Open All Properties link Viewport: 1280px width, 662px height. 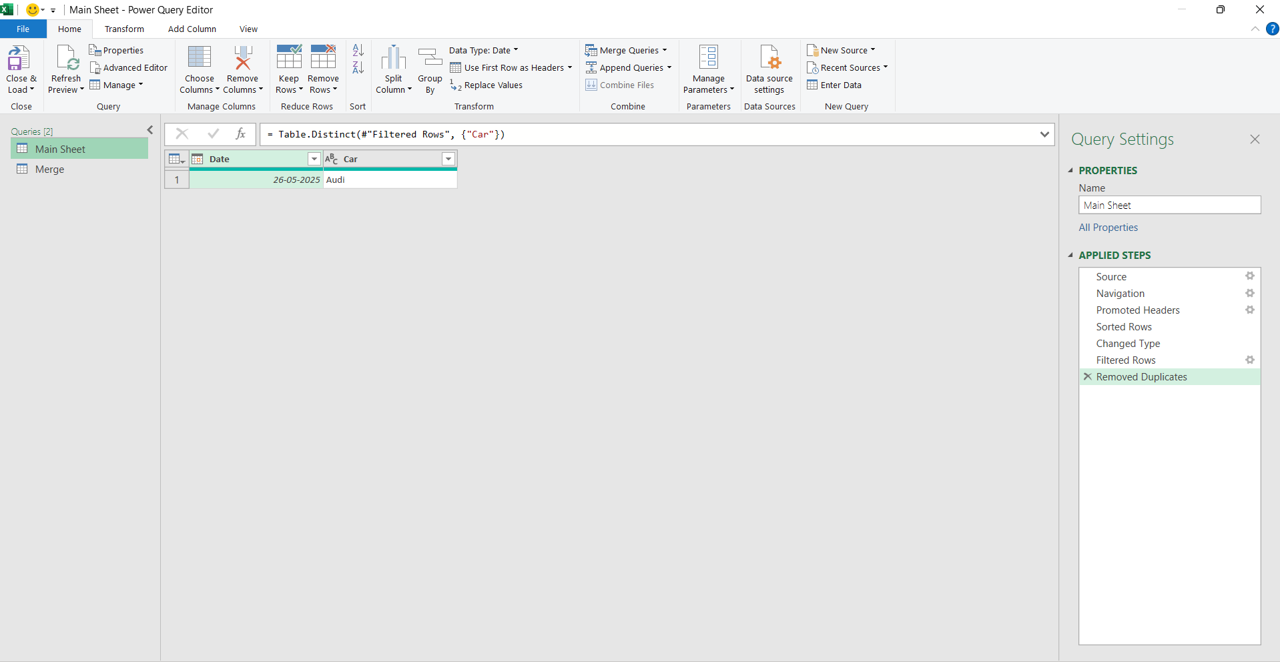[1108, 227]
